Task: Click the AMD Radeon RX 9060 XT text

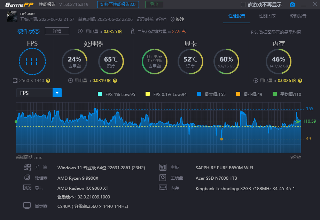Action: click(83, 188)
